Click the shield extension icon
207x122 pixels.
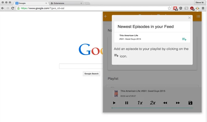pos(181,8)
